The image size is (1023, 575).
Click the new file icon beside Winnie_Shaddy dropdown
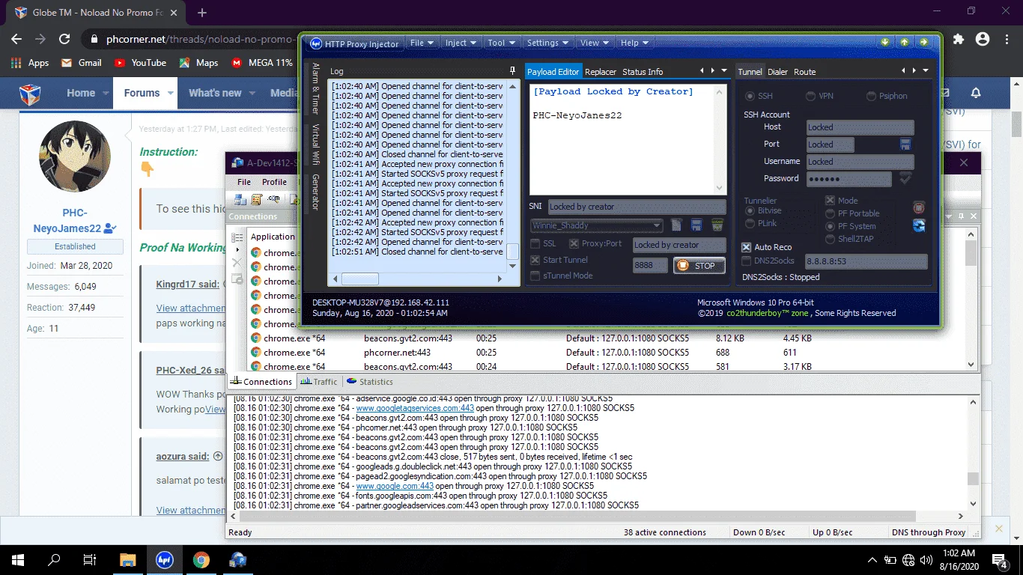[x=676, y=225]
